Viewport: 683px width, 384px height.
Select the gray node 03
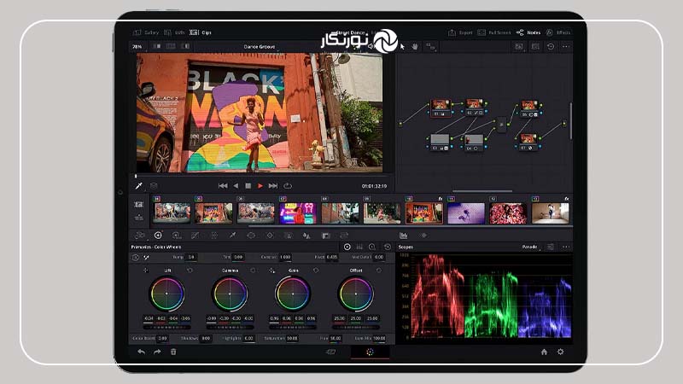(x=440, y=143)
